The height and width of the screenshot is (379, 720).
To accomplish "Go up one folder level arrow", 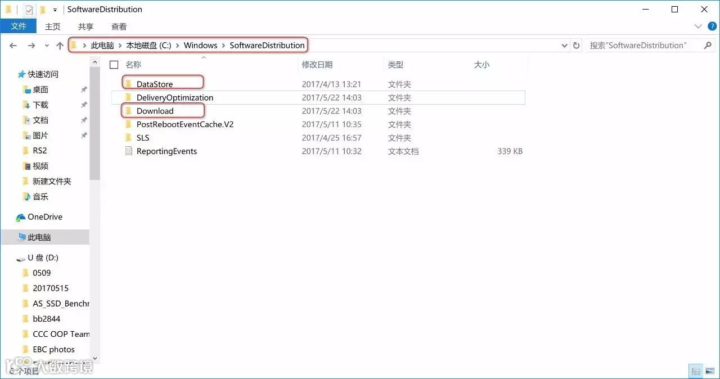I will click(60, 46).
